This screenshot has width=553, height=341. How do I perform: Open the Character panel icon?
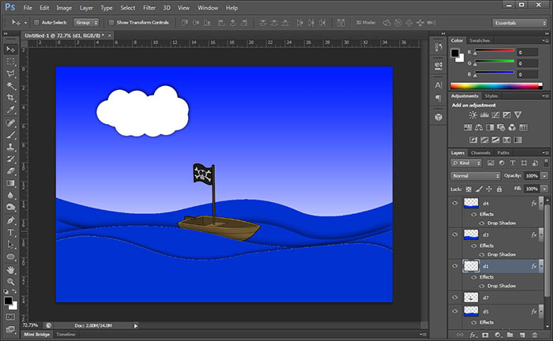438,84
